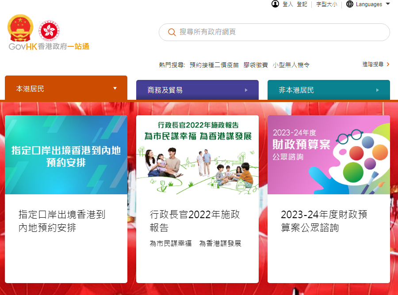Viewport: 398px width, 295px height.
Task: Open the 2023-24年度財政預算案 banner image
Action: [x=329, y=155]
